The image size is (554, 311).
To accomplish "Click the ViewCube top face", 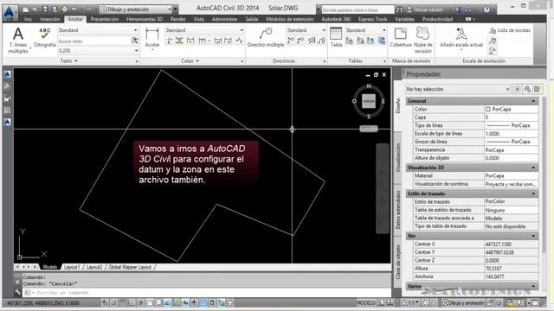I will tap(369, 101).
